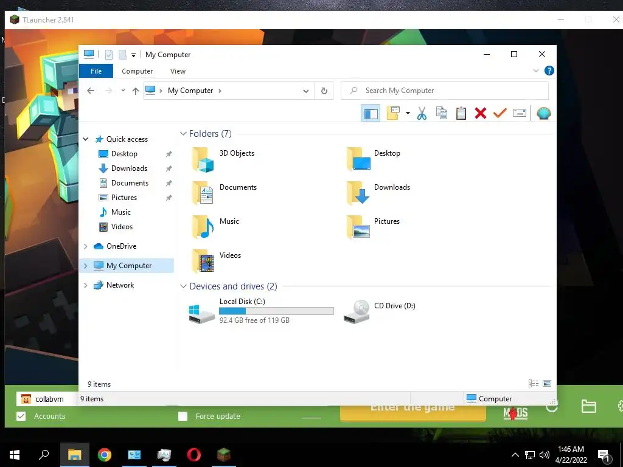
Task: Click the Copy toolbar icon
Action: [x=442, y=114]
